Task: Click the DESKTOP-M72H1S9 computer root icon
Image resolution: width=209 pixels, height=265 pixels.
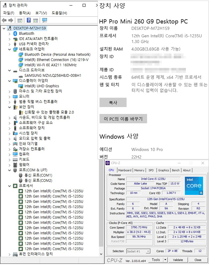Action: [10, 28]
